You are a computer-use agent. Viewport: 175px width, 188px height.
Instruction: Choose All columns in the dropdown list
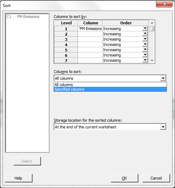point(110,85)
